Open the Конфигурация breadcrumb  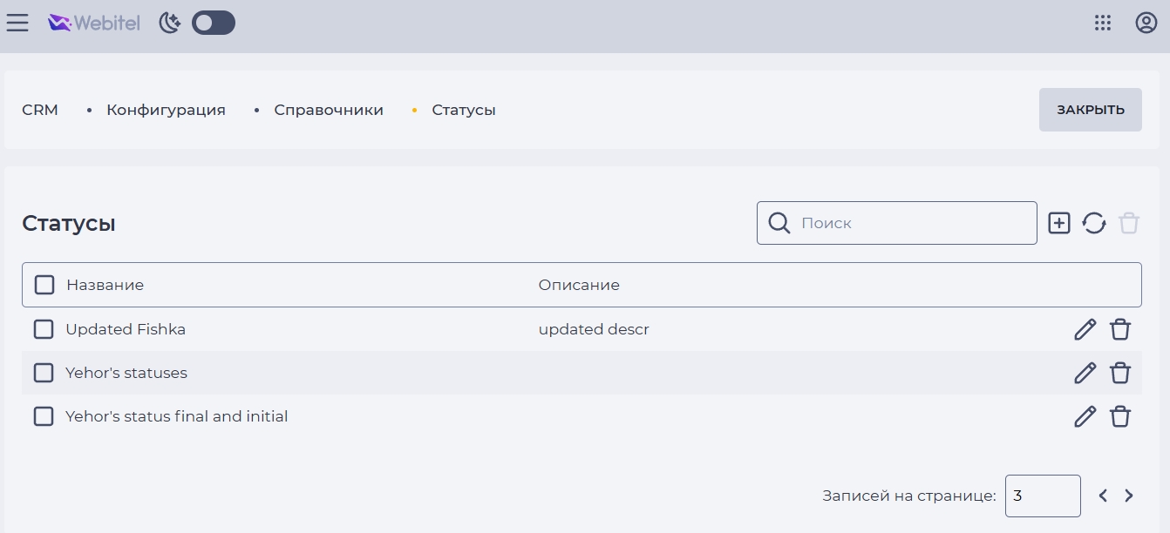[166, 110]
